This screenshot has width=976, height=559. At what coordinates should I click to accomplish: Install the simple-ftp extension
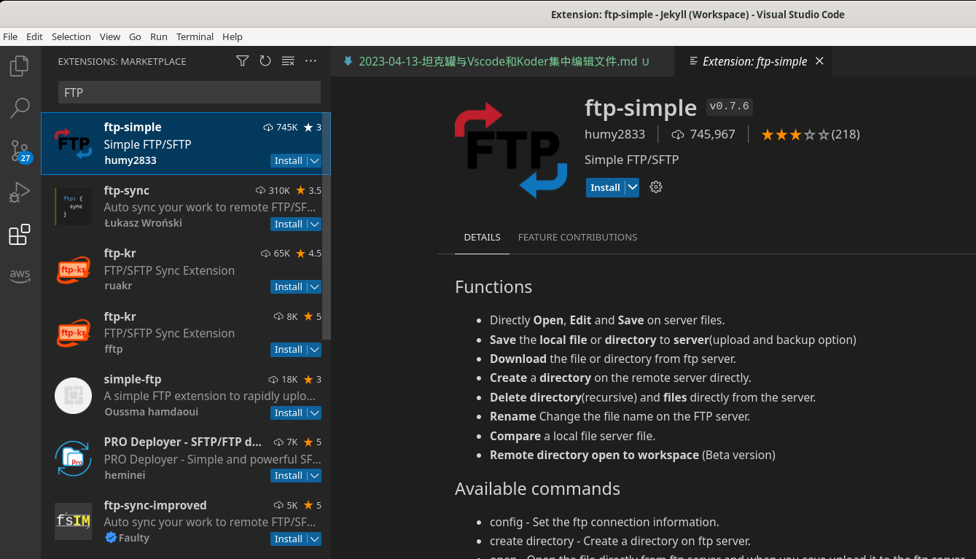pos(289,413)
